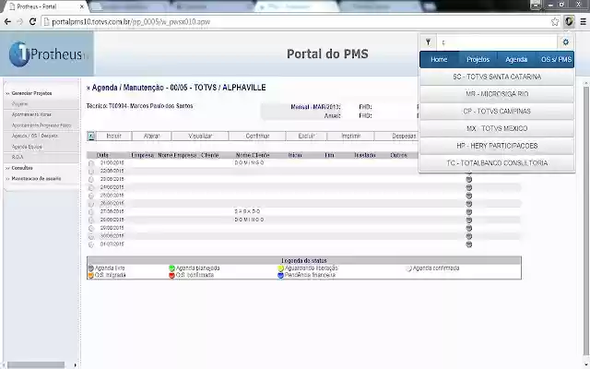590x369 pixels.
Task: Open Agenda Equipe in sidebar
Action: (x=27, y=147)
